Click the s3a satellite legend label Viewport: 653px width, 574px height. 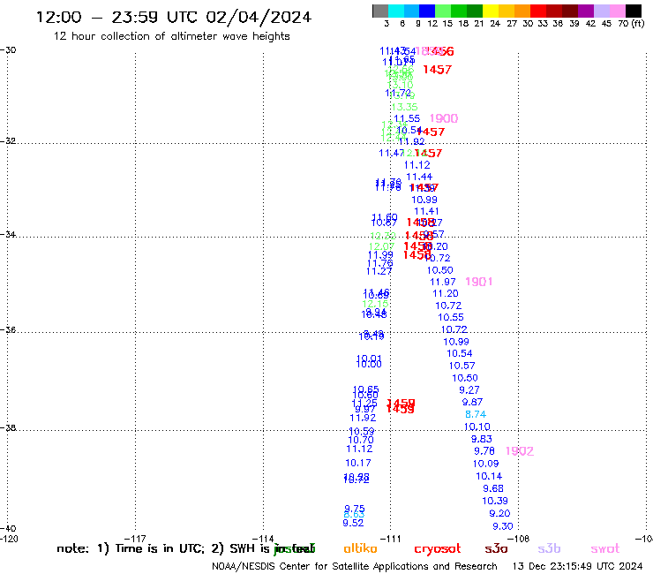click(497, 548)
